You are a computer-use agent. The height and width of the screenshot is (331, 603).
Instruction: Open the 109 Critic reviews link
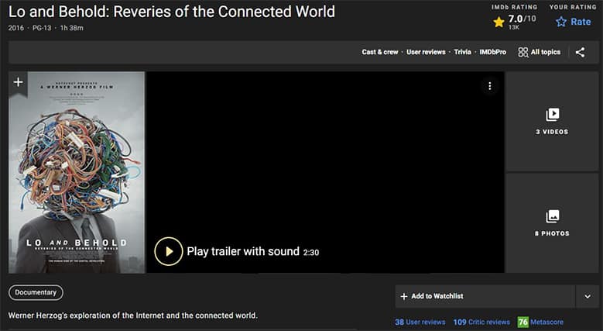coord(481,322)
